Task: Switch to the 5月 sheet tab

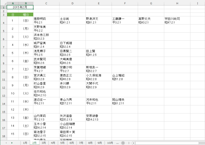Action: point(62,143)
